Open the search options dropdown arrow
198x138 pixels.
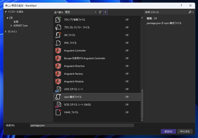click(193, 12)
